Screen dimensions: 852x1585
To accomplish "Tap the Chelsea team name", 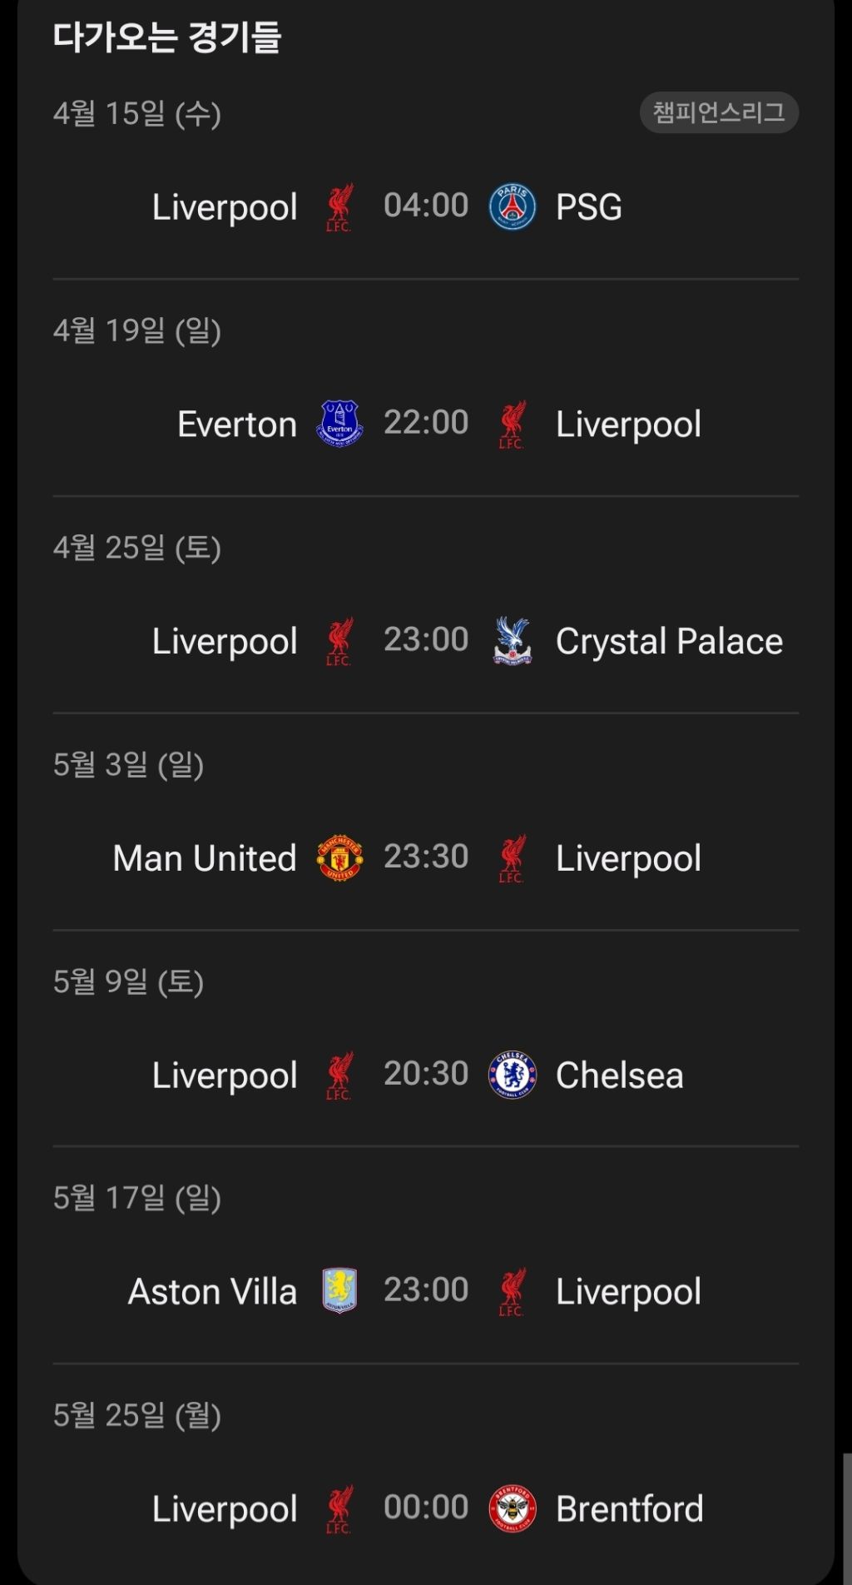I will point(619,1076).
